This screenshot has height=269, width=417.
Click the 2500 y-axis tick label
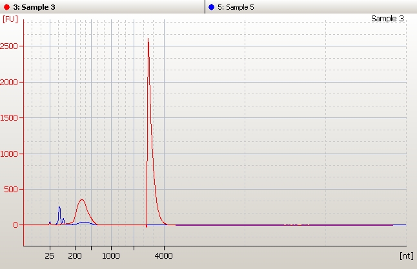point(11,46)
